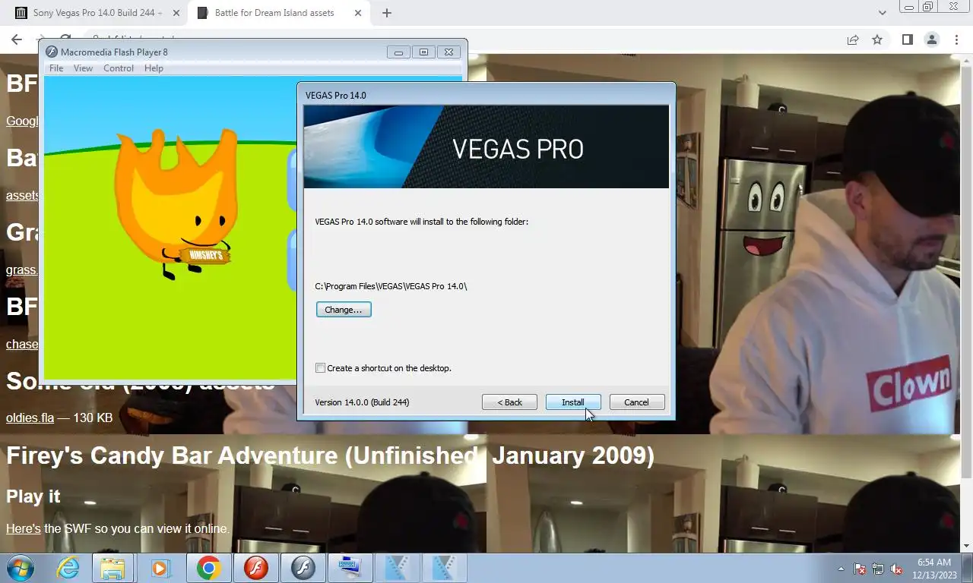Go back with the < Back button
The image size is (973, 583).
tap(509, 402)
